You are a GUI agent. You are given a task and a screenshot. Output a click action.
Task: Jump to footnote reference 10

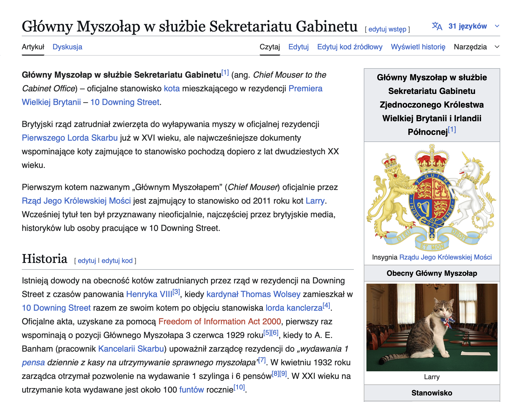pyautogui.click(x=239, y=388)
